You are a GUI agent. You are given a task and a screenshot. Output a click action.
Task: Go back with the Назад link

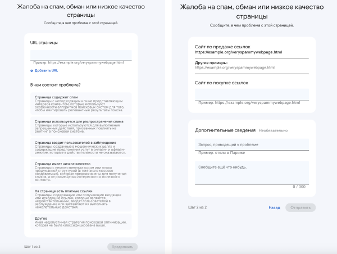click(x=274, y=207)
